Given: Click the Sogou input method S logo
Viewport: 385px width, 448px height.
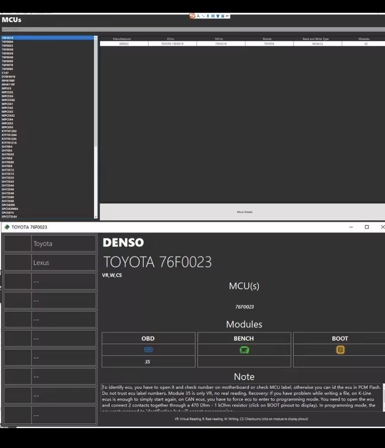Looking at the screenshot, I should pyautogui.click(x=192, y=16).
